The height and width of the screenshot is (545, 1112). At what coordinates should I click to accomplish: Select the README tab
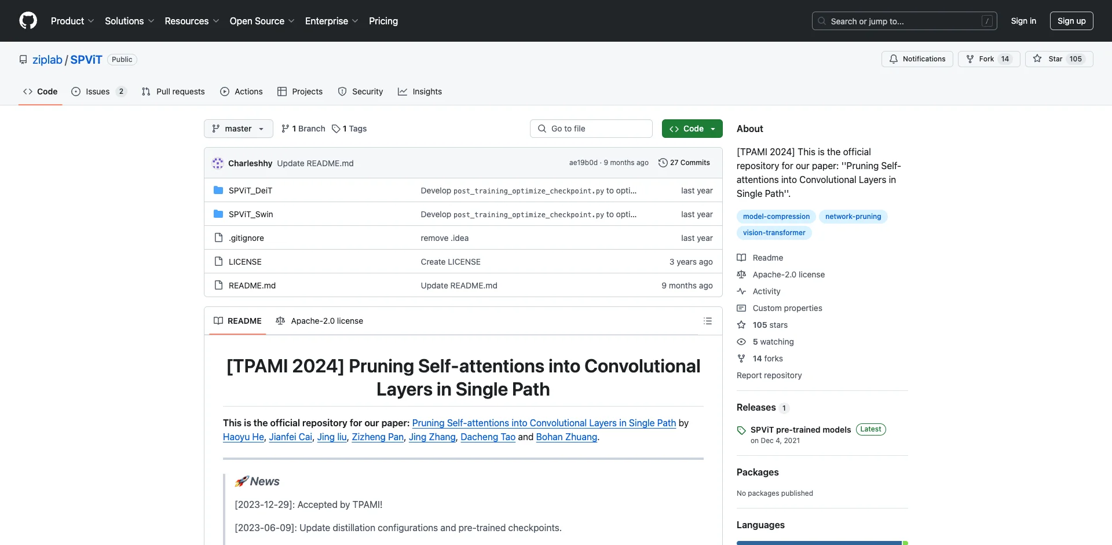237,321
